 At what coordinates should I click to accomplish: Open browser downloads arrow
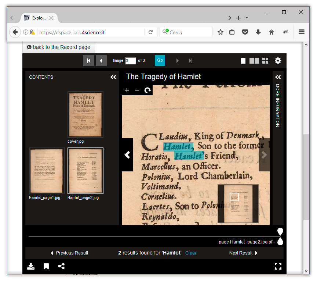click(x=258, y=32)
